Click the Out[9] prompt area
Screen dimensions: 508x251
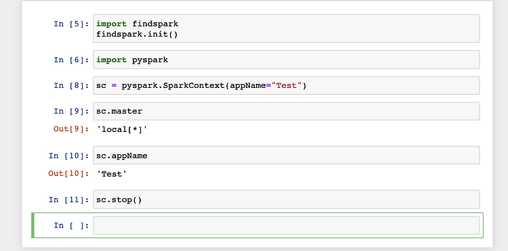click(x=71, y=129)
